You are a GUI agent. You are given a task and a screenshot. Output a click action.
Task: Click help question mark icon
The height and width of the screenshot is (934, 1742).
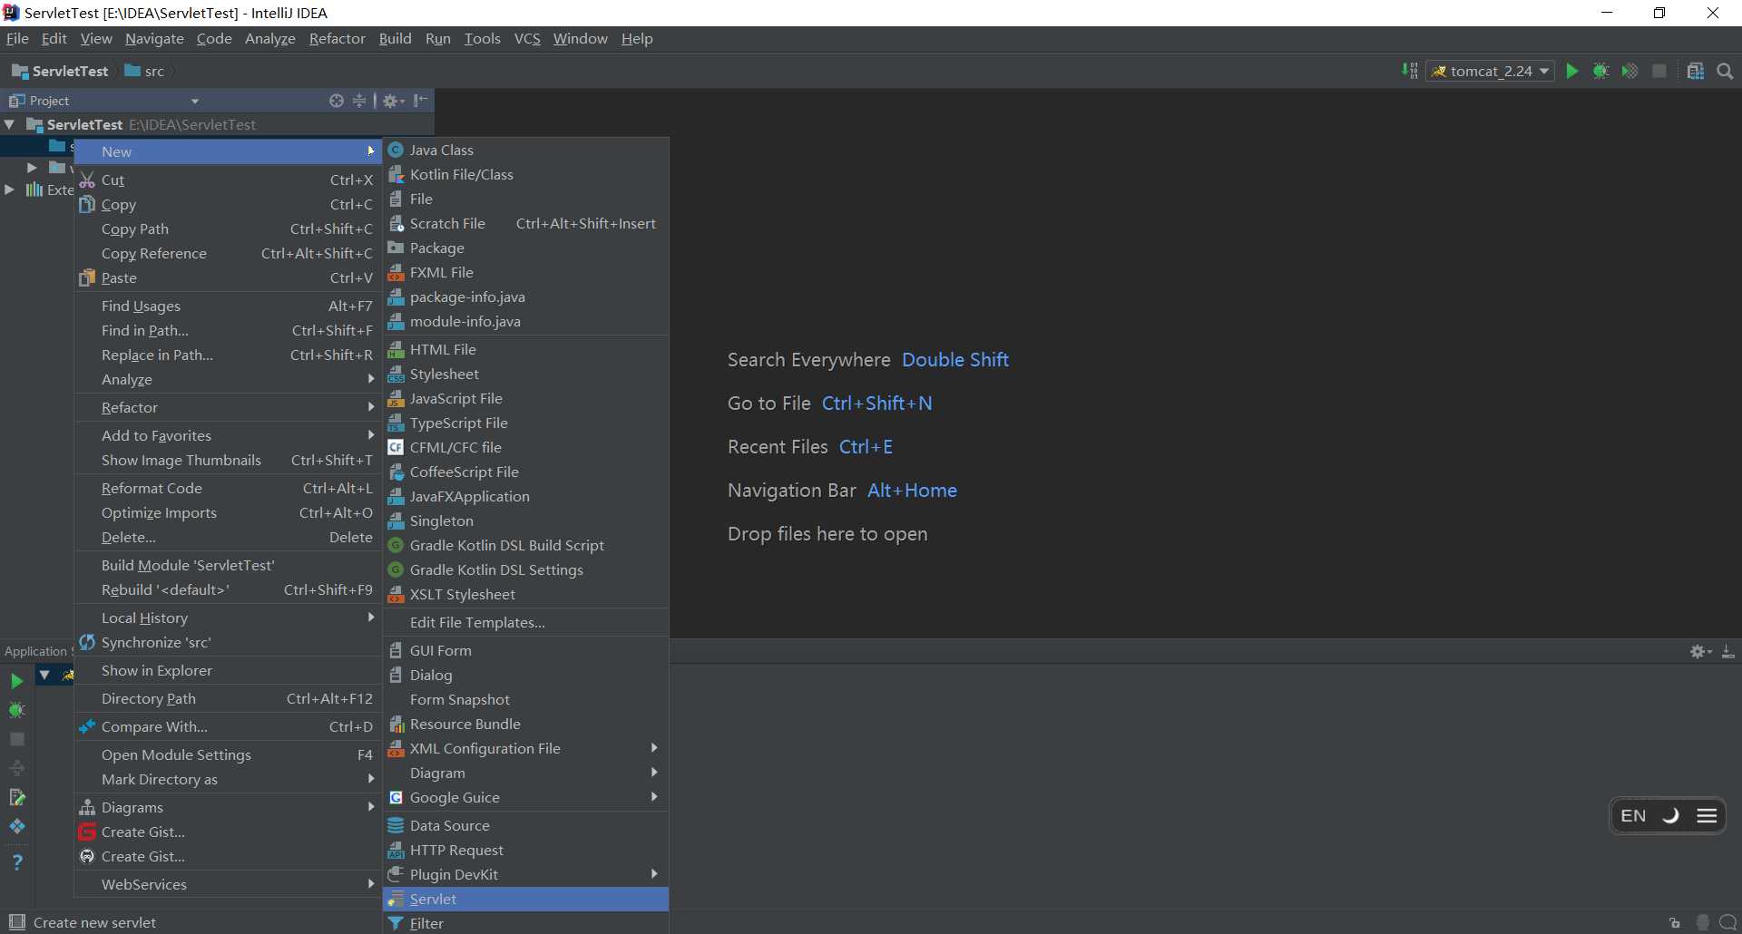16,861
